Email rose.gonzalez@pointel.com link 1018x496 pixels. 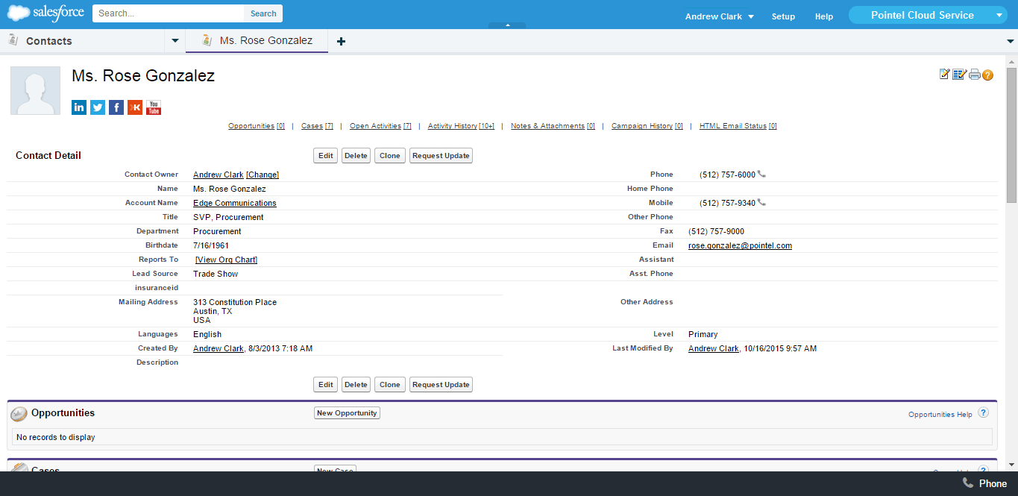tap(740, 245)
